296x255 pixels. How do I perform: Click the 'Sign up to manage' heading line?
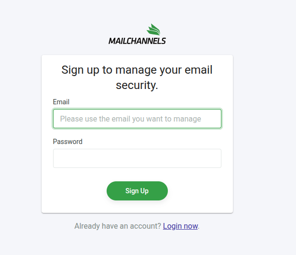pos(137,70)
